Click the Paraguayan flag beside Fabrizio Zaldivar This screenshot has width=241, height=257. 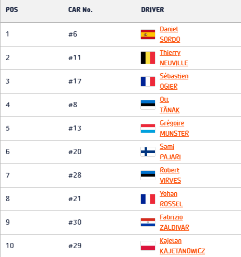[x=148, y=223]
